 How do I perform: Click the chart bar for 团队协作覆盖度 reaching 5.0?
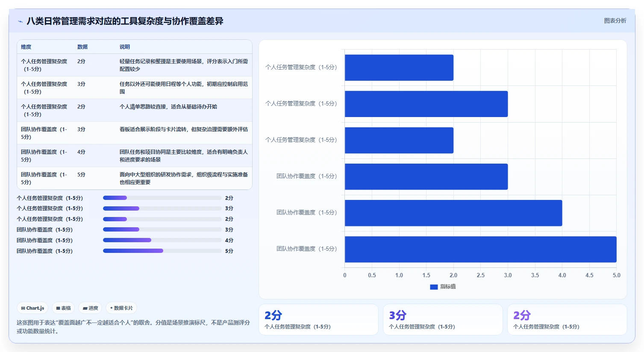coord(481,249)
